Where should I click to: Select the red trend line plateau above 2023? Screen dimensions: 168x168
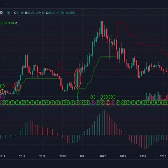[121, 22]
